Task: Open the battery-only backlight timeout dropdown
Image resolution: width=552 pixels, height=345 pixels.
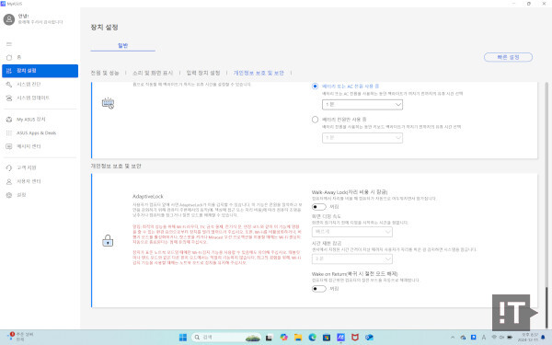Action: [362, 138]
